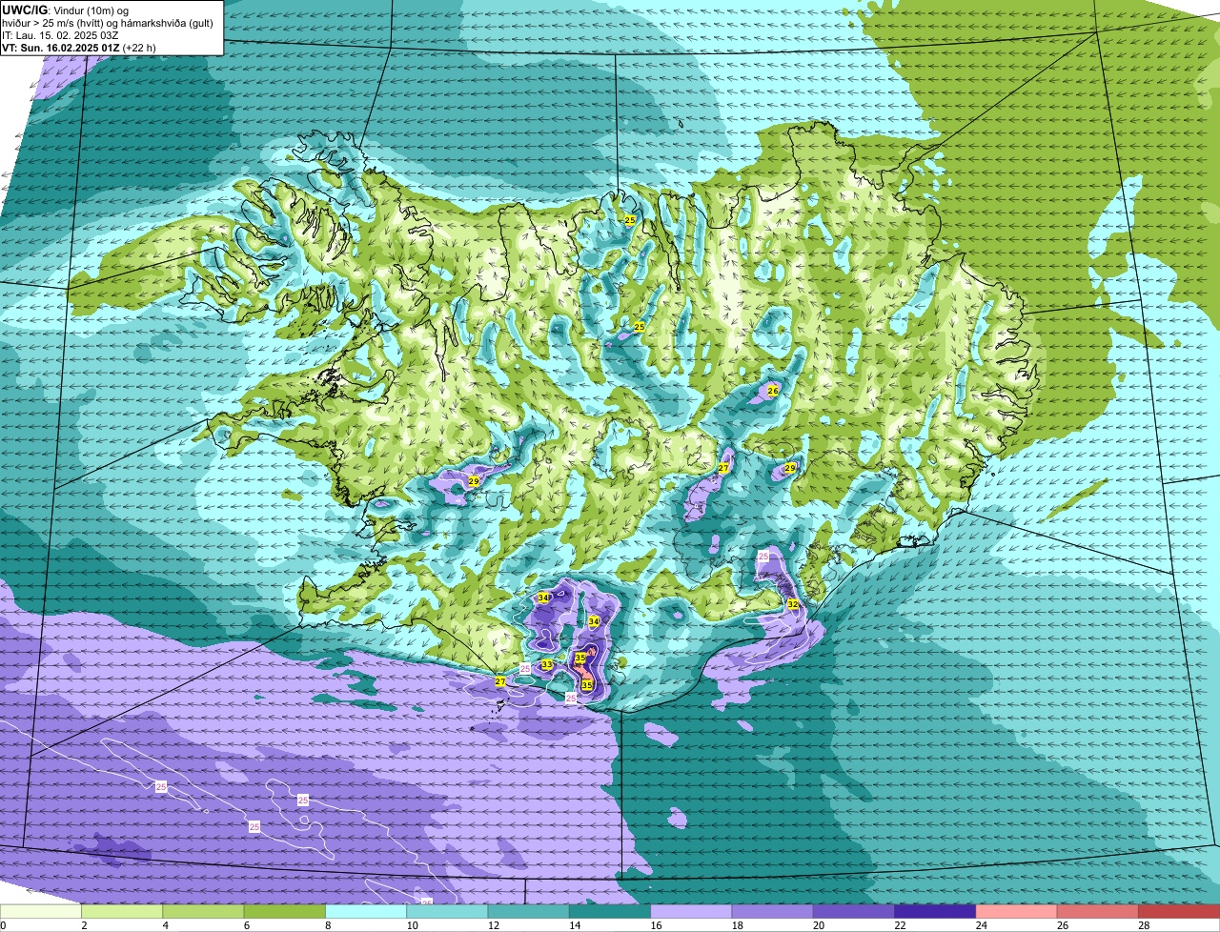
Task: Click the 4–6 m/s green legend swatch
Action: pyautogui.click(x=203, y=912)
